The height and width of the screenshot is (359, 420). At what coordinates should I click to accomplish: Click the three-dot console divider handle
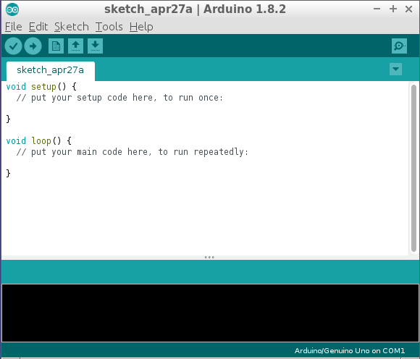209,257
